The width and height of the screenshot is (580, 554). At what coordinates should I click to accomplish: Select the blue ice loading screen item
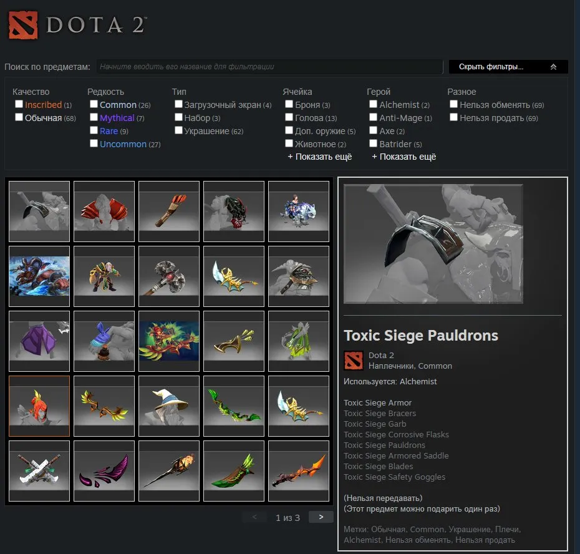point(39,276)
